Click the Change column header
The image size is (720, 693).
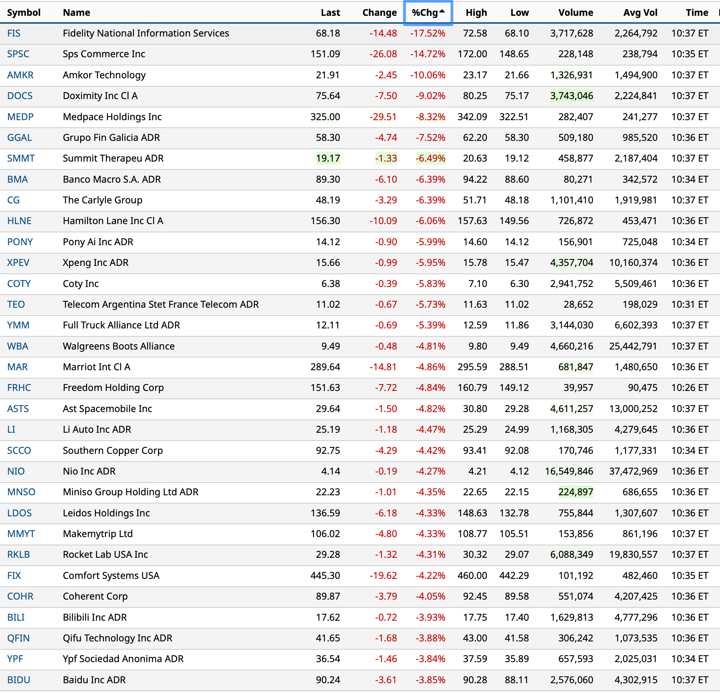pyautogui.click(x=379, y=13)
